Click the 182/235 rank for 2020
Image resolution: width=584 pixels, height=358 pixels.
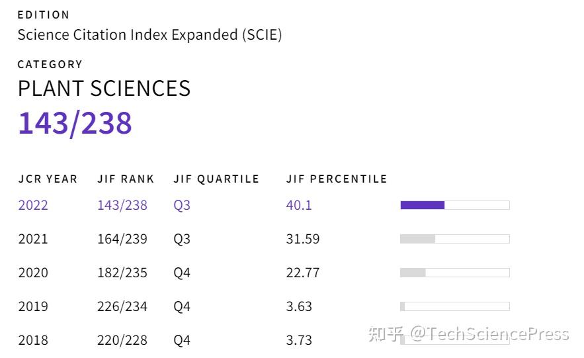coord(122,273)
